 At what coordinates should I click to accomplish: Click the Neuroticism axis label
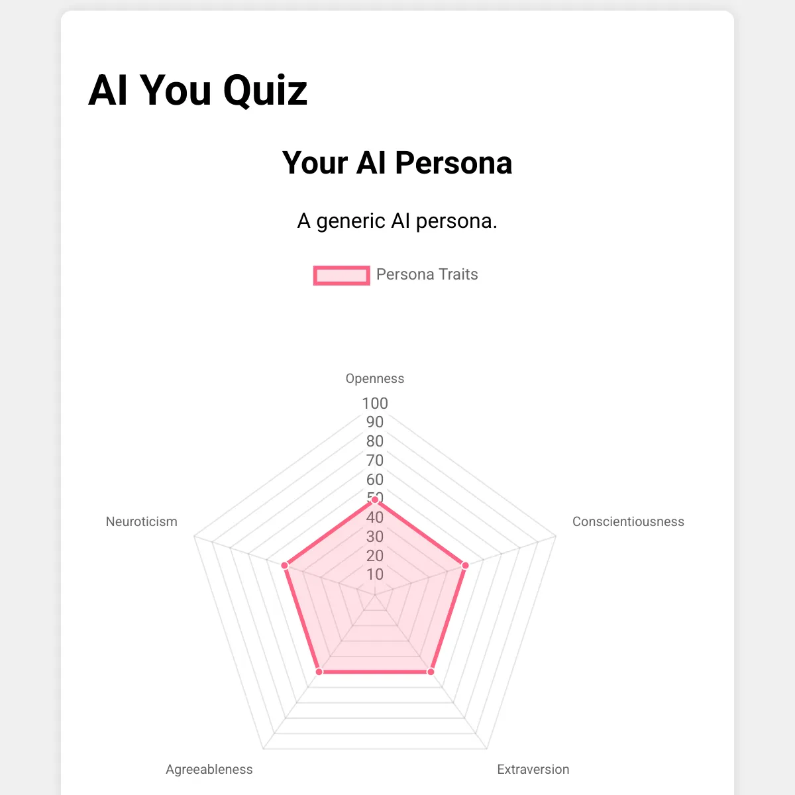point(142,521)
